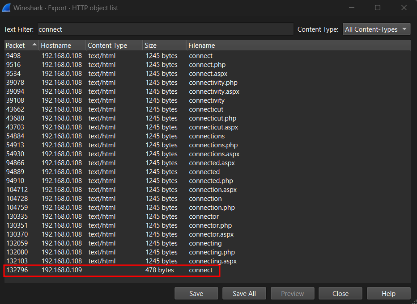
Task: Select the connection.aspx row
Action: (208, 190)
